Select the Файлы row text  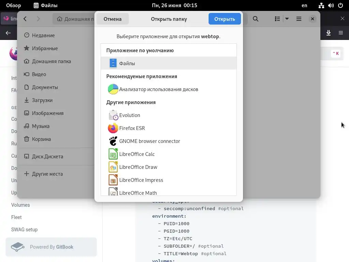[127, 63]
